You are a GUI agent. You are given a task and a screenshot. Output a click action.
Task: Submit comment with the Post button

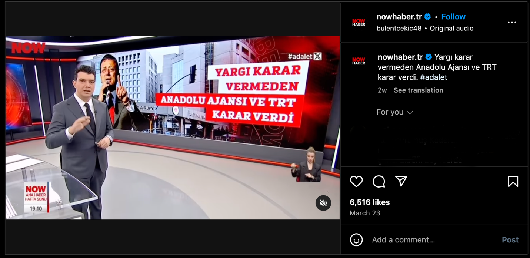(x=510, y=240)
